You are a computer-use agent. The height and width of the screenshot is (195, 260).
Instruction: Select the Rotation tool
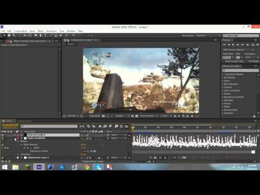tap(19, 35)
